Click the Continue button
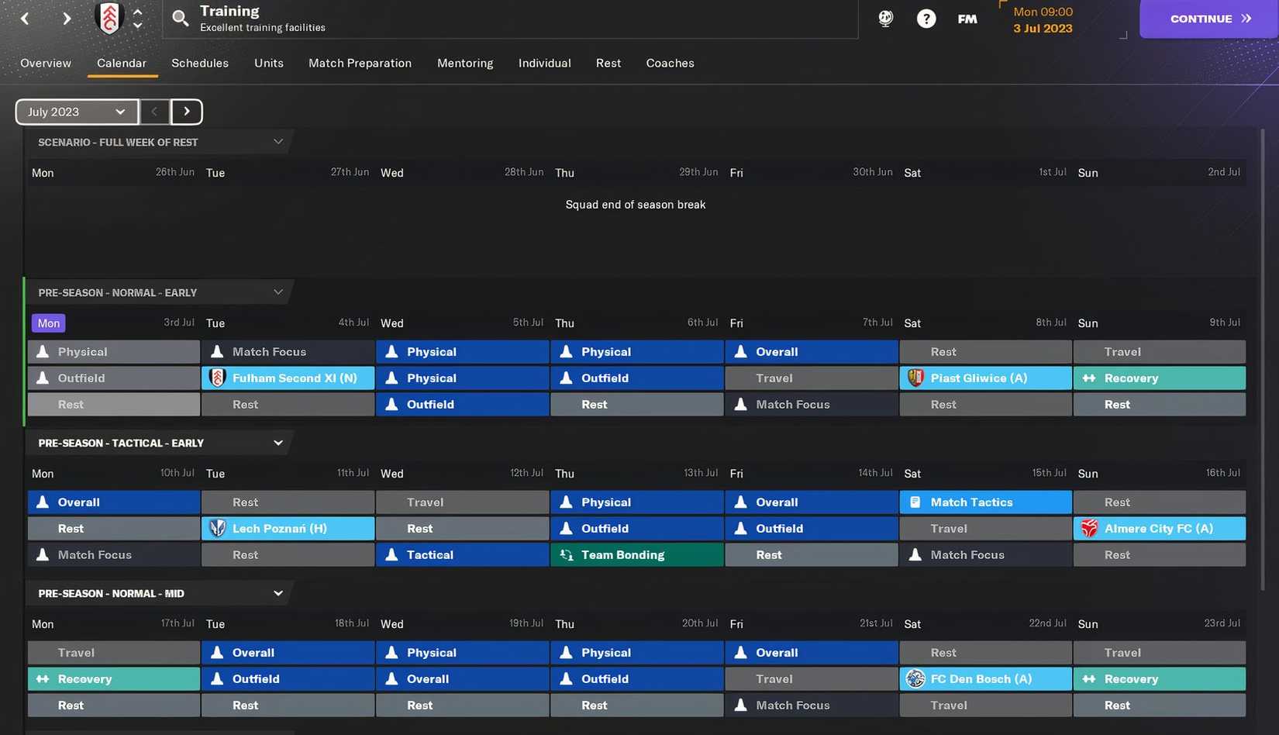 coord(1209,19)
